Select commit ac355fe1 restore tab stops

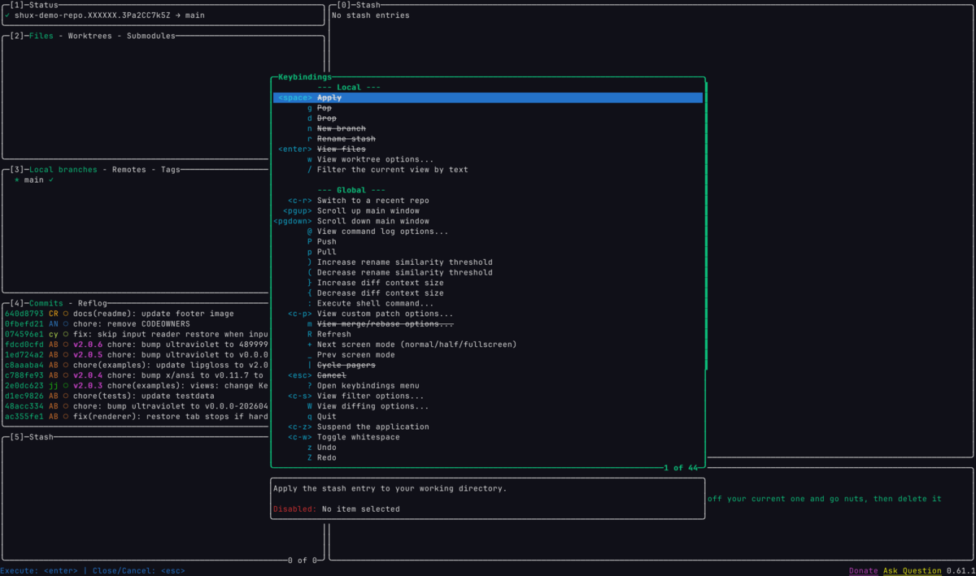point(136,417)
